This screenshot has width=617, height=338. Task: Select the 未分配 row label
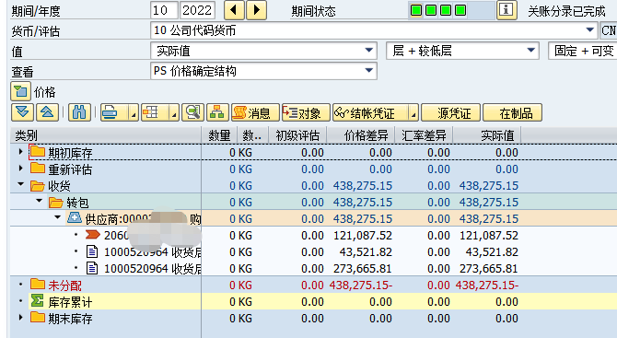[x=65, y=286]
